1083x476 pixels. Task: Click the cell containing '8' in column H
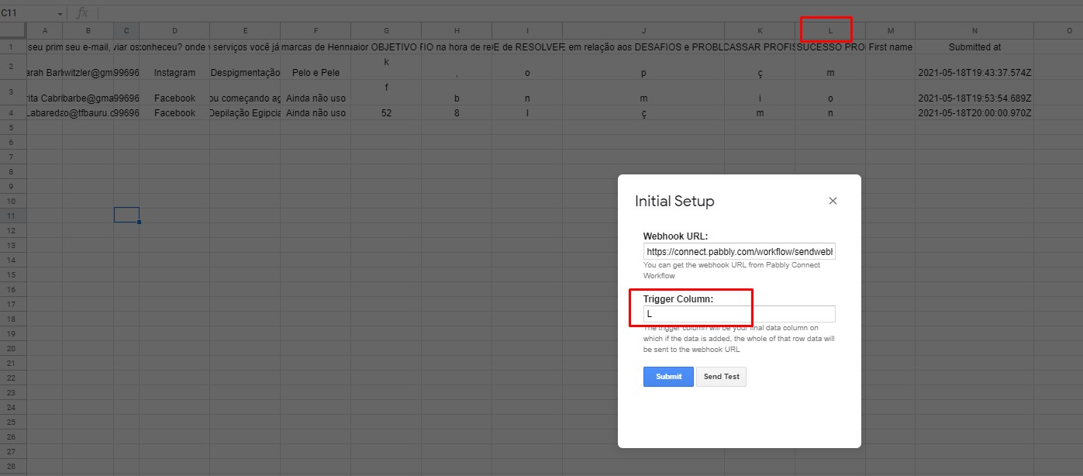click(457, 113)
